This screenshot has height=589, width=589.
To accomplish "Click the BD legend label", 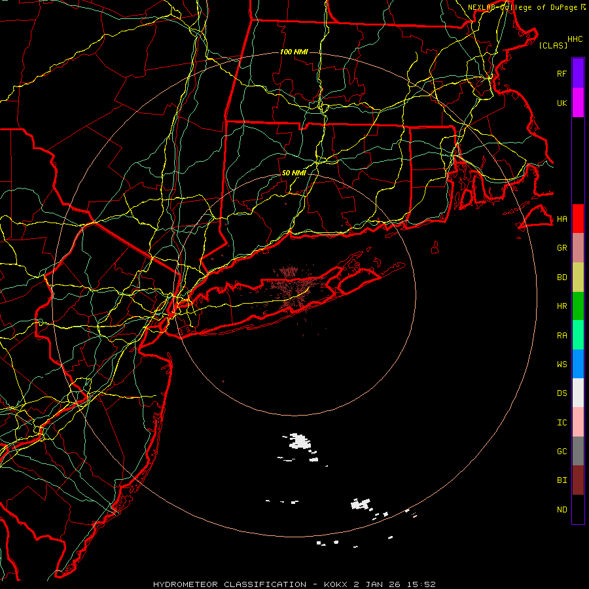I will coord(562,277).
